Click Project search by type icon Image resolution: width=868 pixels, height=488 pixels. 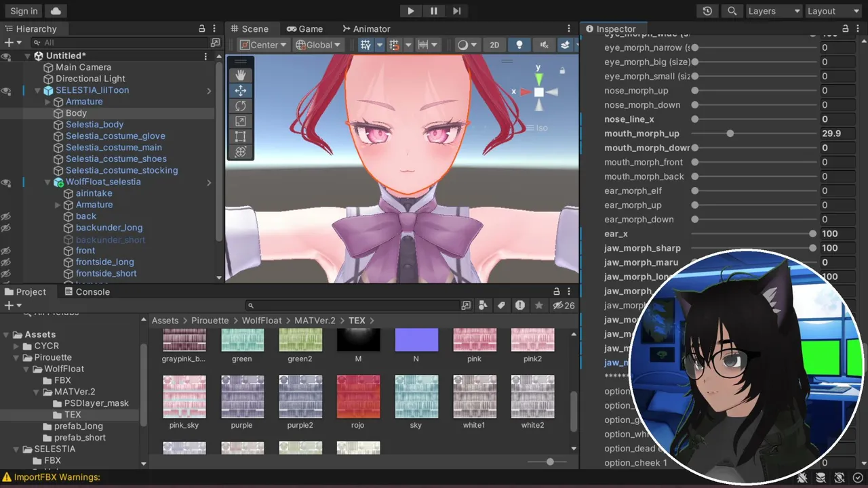484,306
